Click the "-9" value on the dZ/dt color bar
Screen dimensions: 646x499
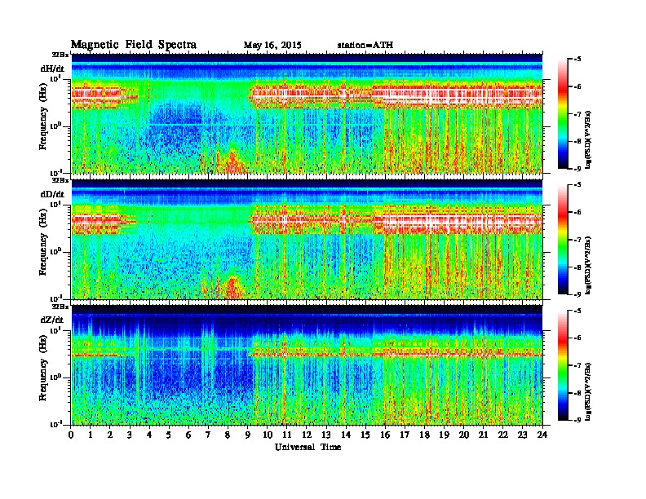click(577, 420)
